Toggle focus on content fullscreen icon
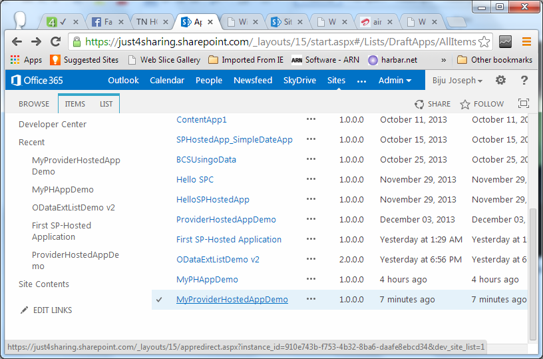 point(524,104)
